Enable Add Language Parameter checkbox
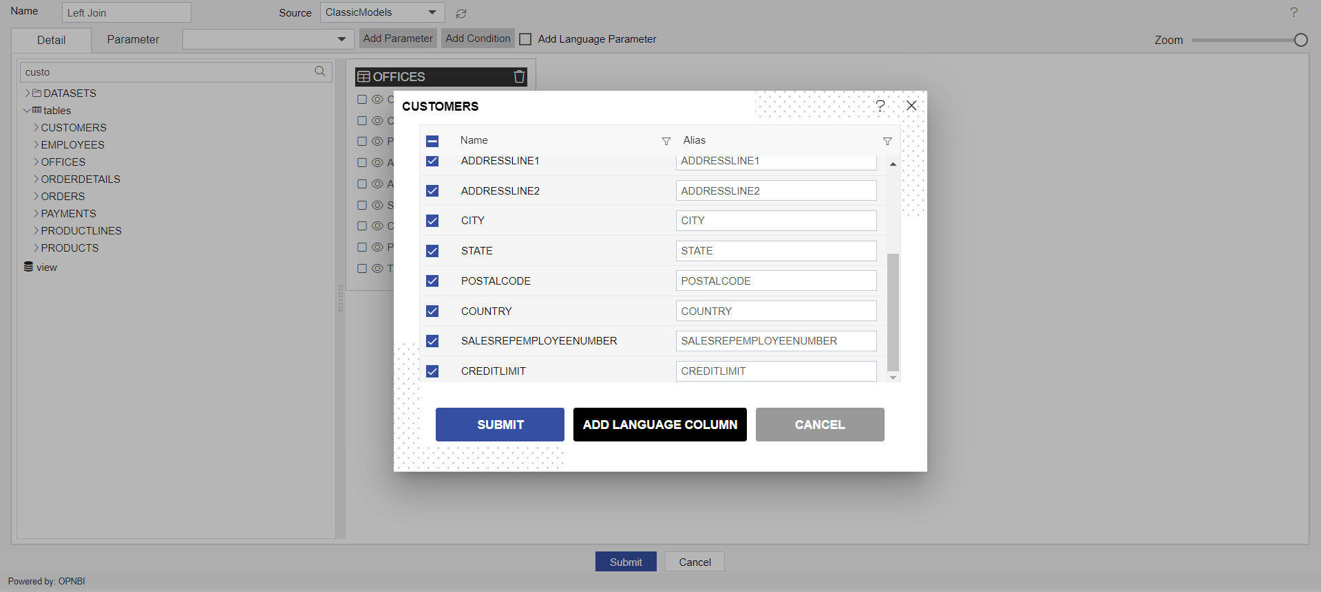This screenshot has width=1321, height=592. pyautogui.click(x=525, y=39)
